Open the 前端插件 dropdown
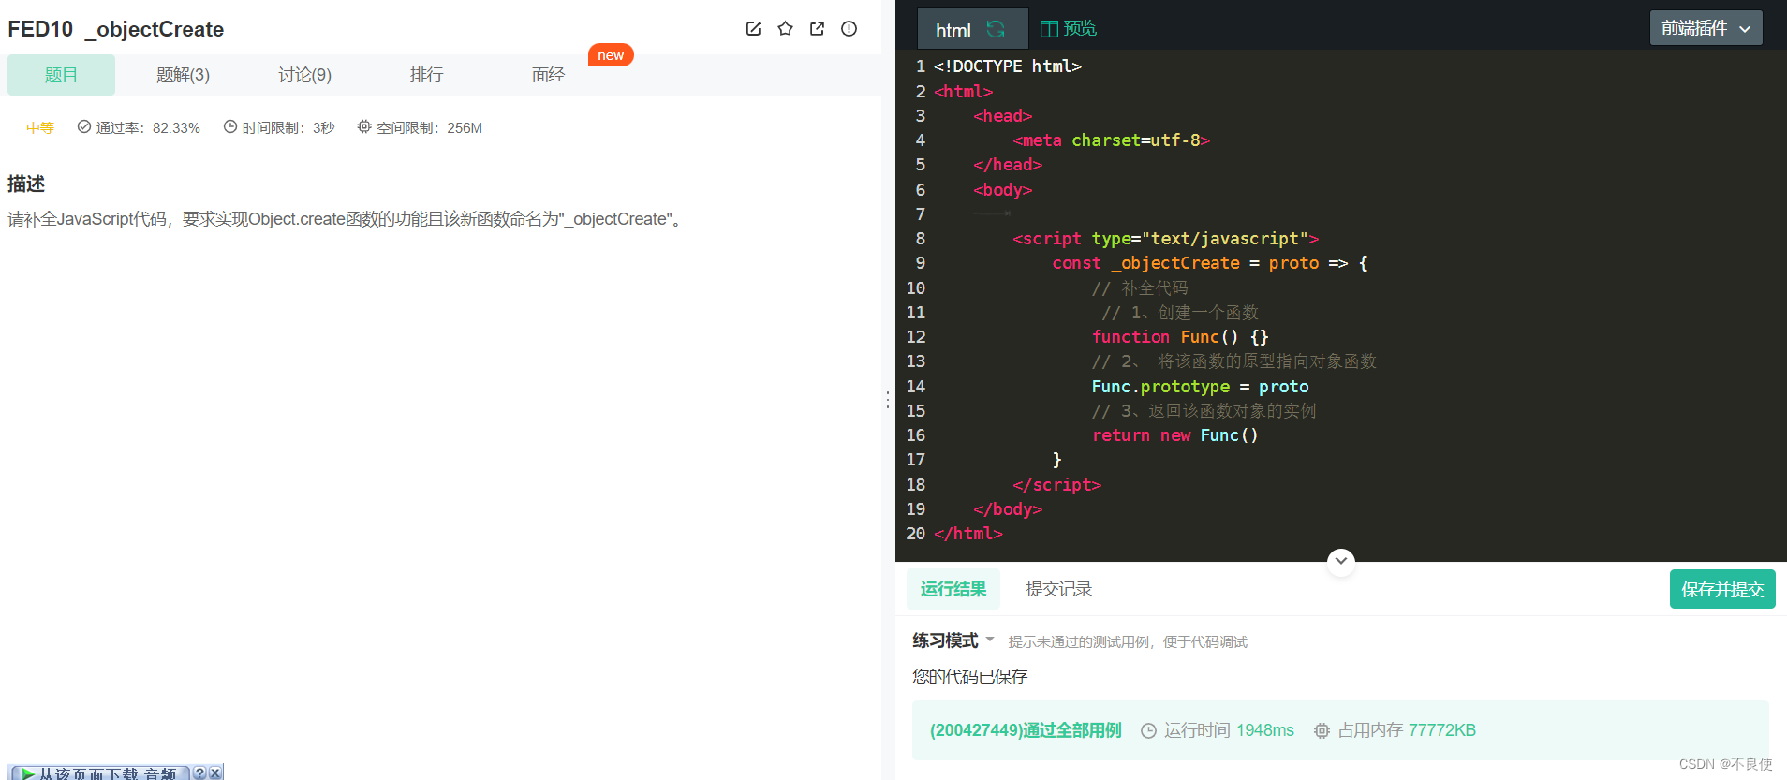The height and width of the screenshot is (780, 1787). pos(1706,28)
